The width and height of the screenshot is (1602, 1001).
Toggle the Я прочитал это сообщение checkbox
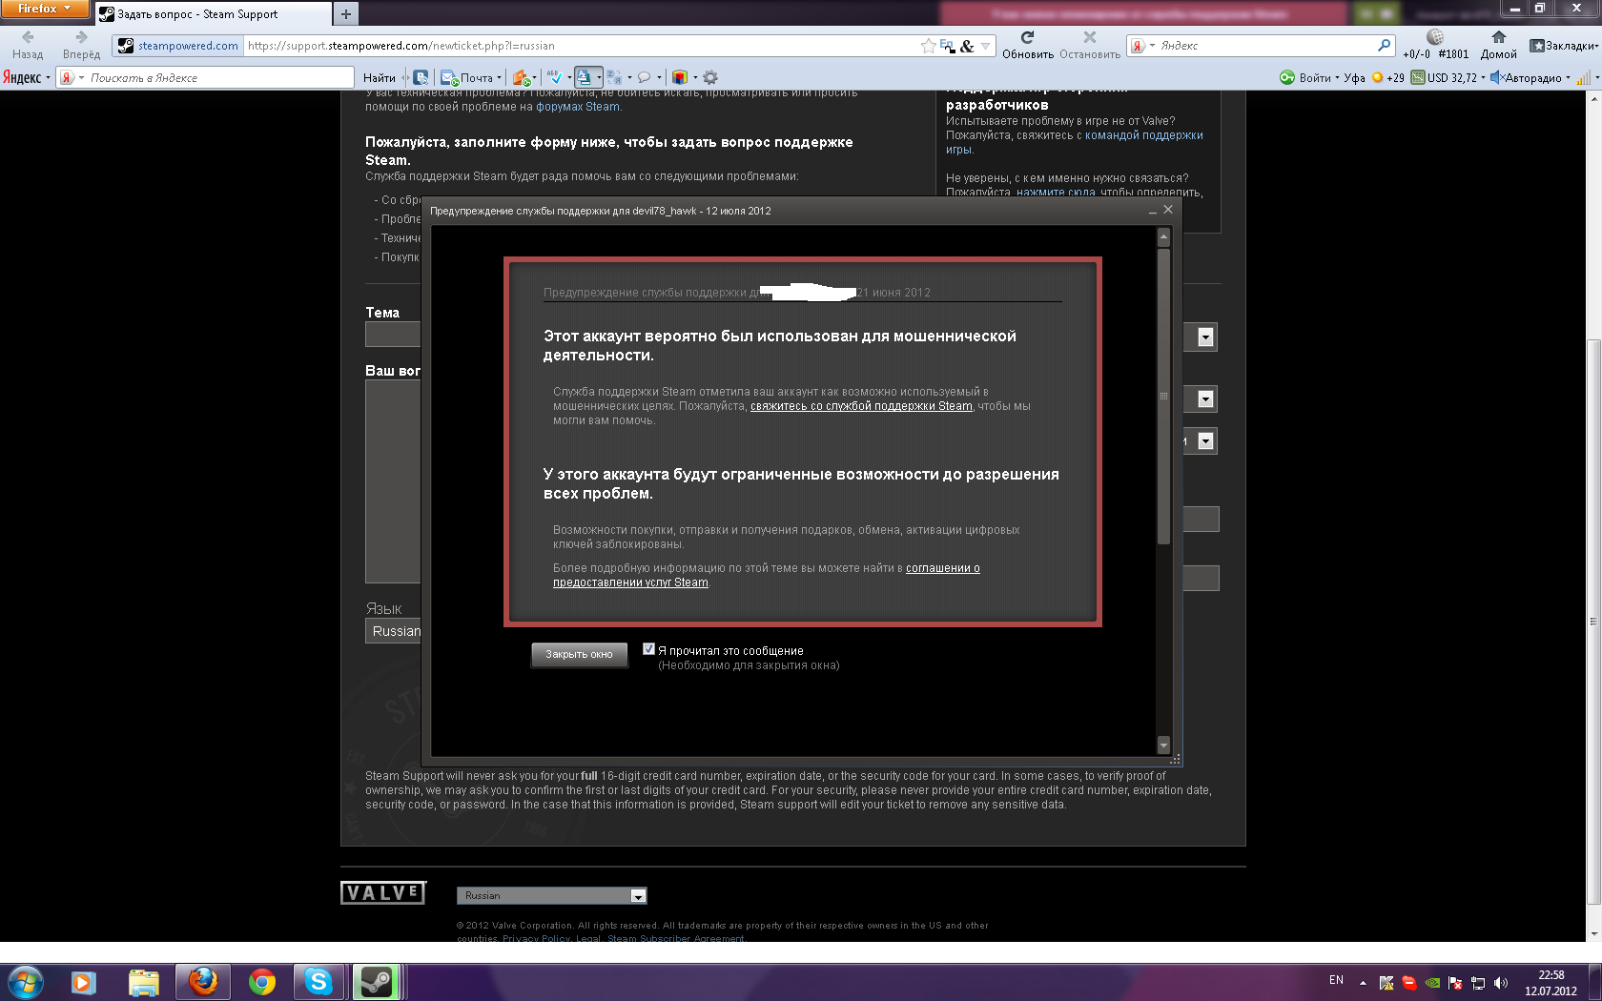tap(648, 649)
